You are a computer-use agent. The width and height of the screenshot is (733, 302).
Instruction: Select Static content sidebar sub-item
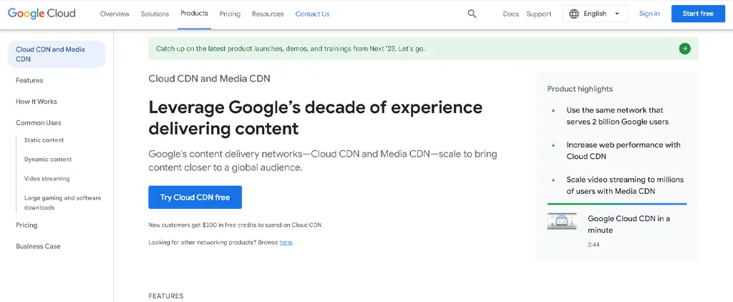(x=44, y=140)
